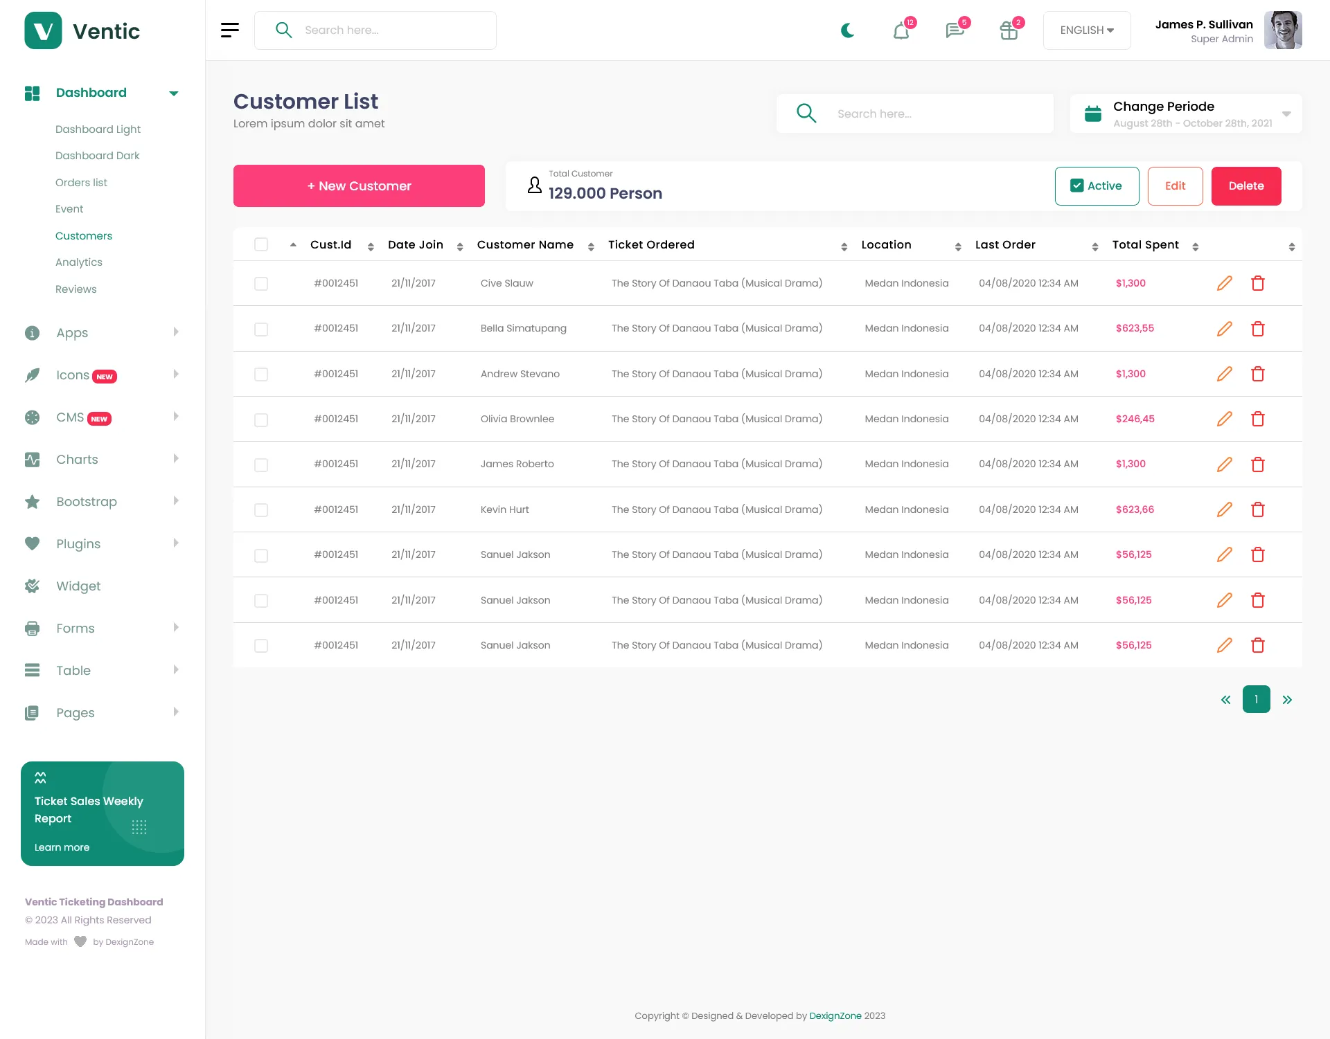This screenshot has height=1039, width=1330.
Task: Click the Ventic logo icon
Action: [43, 30]
